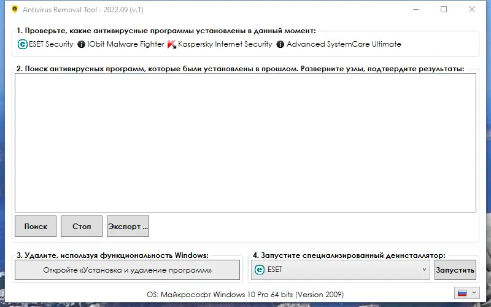Image resolution: width=491 pixels, height=307 pixels.
Task: Click the ESET Security text label
Action: tap(51, 44)
